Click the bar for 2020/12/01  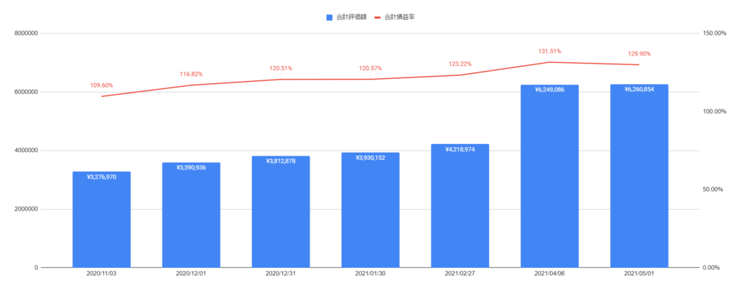pos(191,215)
